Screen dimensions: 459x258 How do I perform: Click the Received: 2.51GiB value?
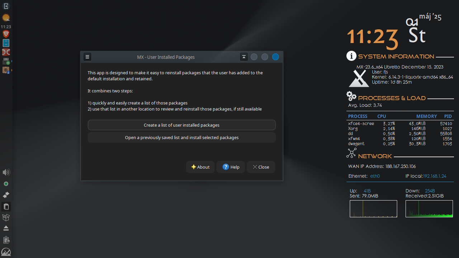(425, 196)
